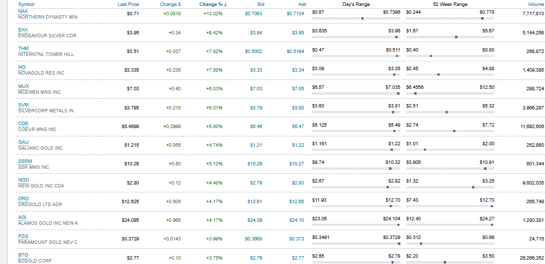Click the $0.7063 bid price for NAK
545x264 pixels.
click(253, 14)
